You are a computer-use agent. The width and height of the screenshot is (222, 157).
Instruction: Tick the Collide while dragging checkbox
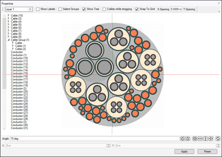click(105, 9)
